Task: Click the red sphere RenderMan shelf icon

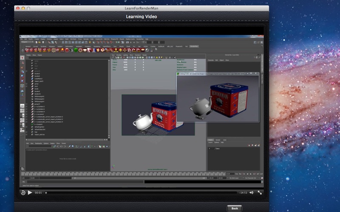Action: [x=67, y=50]
